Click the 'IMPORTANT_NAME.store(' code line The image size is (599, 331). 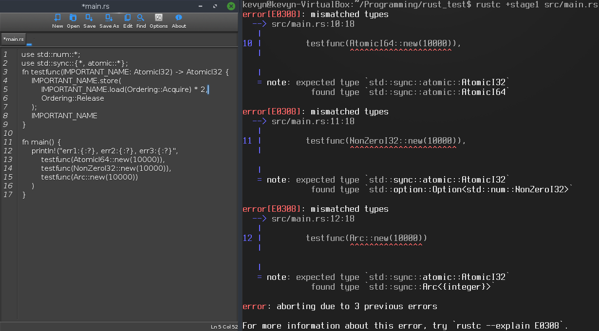click(76, 81)
